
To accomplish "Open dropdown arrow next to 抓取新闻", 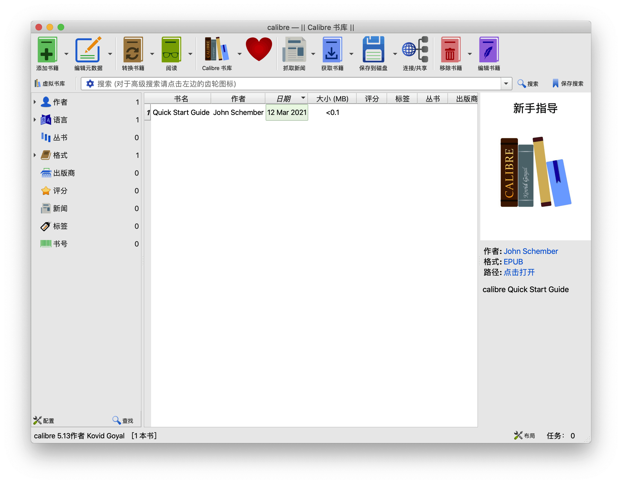I will coord(313,54).
